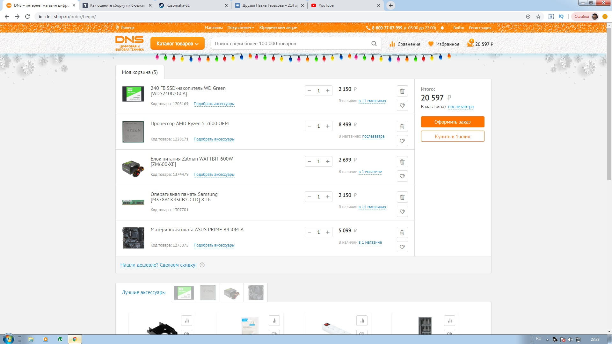Favorite the Samsung 8 ГБ memory
The image size is (612, 344).
[402, 211]
